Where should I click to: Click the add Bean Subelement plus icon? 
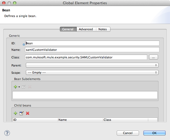click(16, 86)
